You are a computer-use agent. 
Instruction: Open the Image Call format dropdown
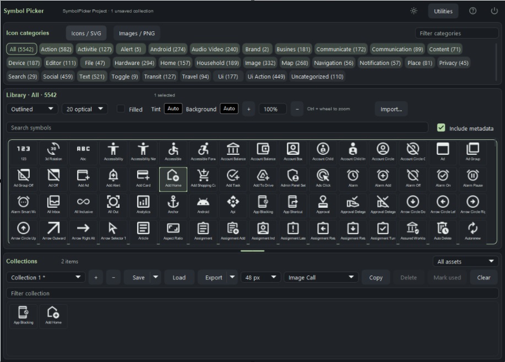tap(321, 278)
